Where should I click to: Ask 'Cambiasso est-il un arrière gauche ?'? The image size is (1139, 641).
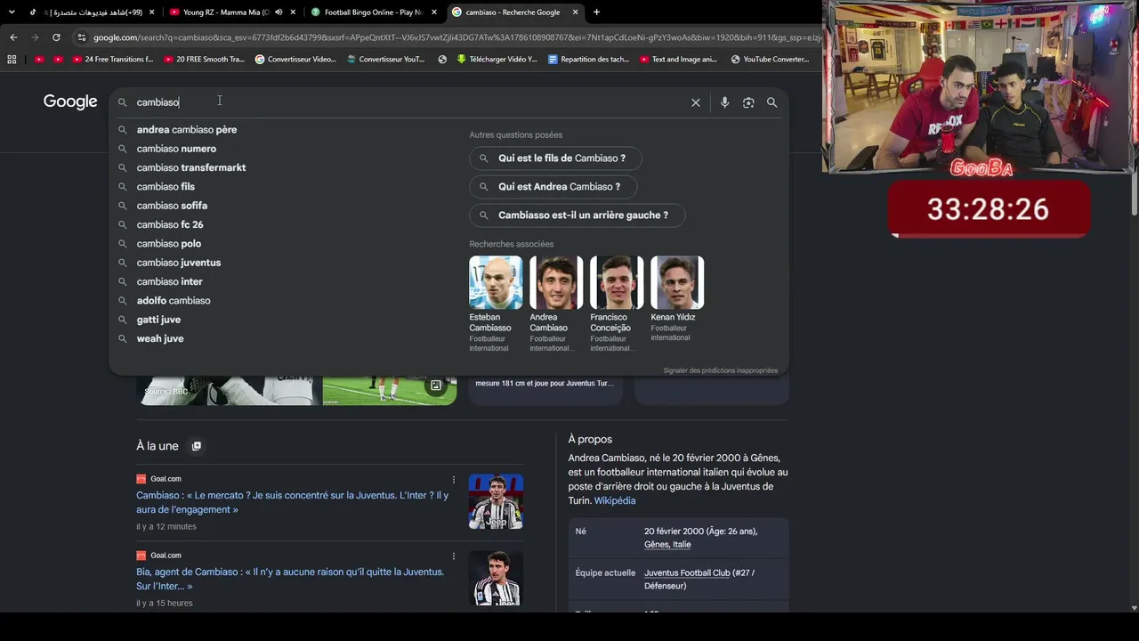(x=577, y=215)
